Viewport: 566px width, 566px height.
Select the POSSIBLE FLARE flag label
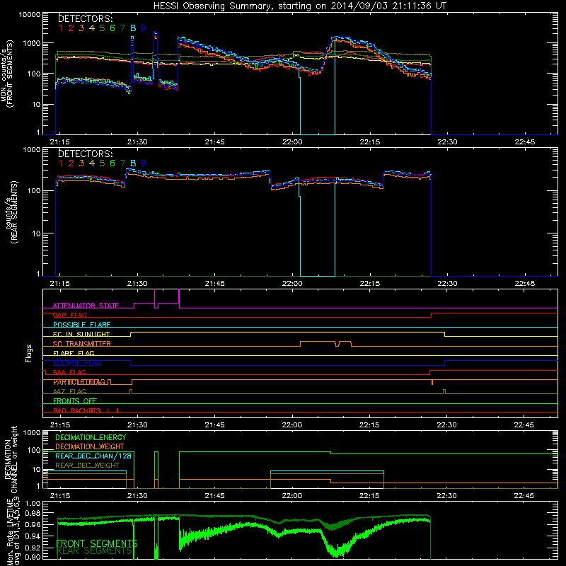(x=81, y=325)
